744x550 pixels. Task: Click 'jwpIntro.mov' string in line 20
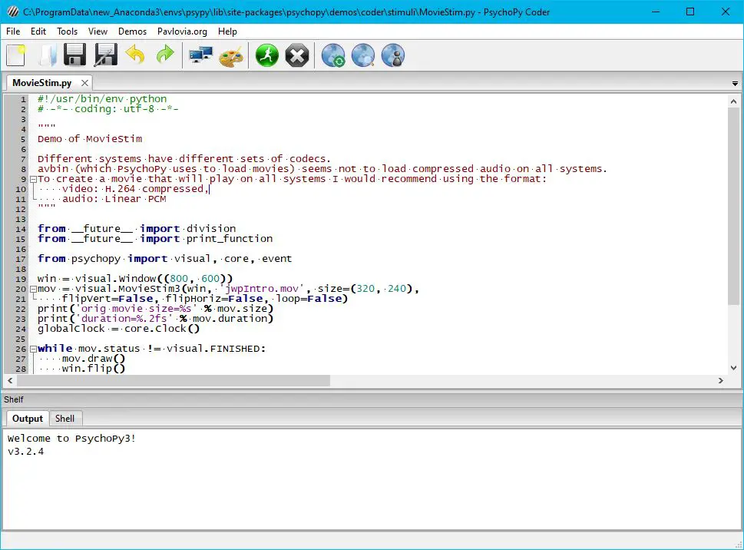click(262, 289)
